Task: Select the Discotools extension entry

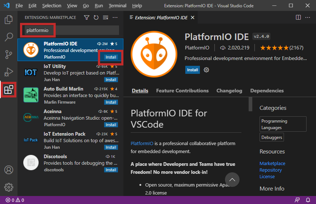Action: [71, 163]
